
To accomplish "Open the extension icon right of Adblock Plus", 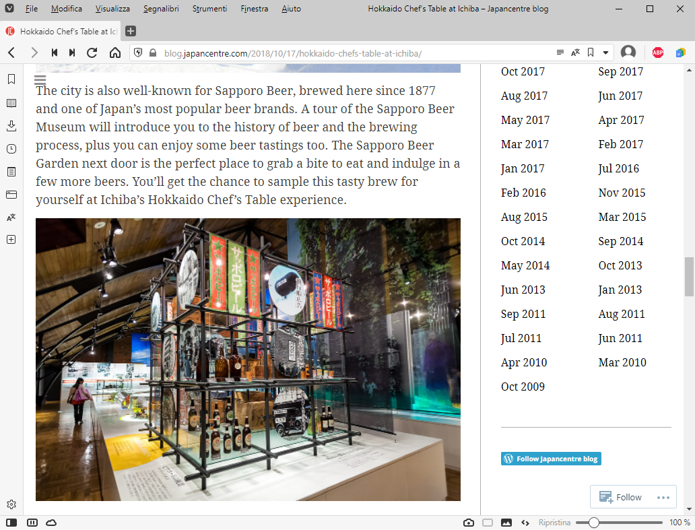I will pyautogui.click(x=680, y=53).
